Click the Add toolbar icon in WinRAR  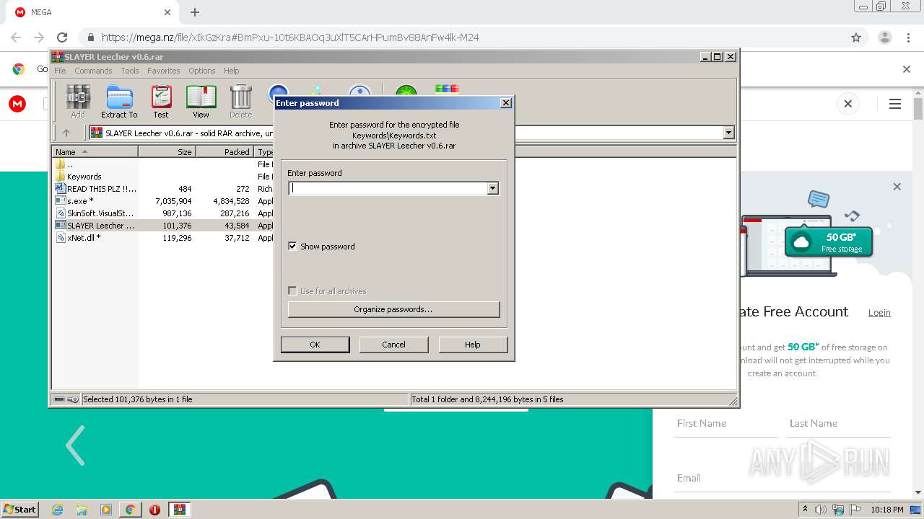(78, 102)
